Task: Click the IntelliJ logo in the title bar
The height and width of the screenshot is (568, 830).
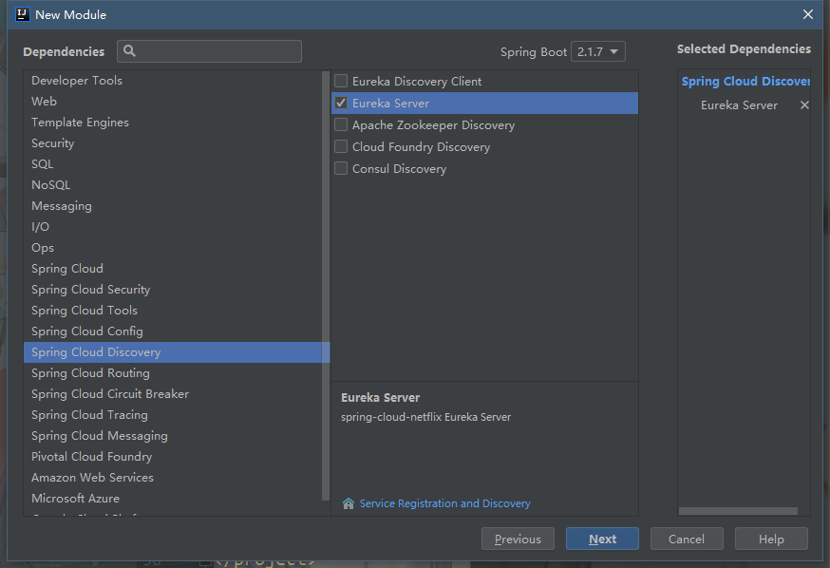Action: (x=22, y=14)
